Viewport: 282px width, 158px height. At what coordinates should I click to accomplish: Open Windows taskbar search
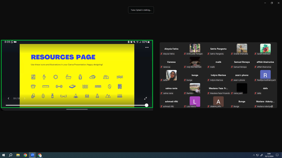tap(11, 155)
